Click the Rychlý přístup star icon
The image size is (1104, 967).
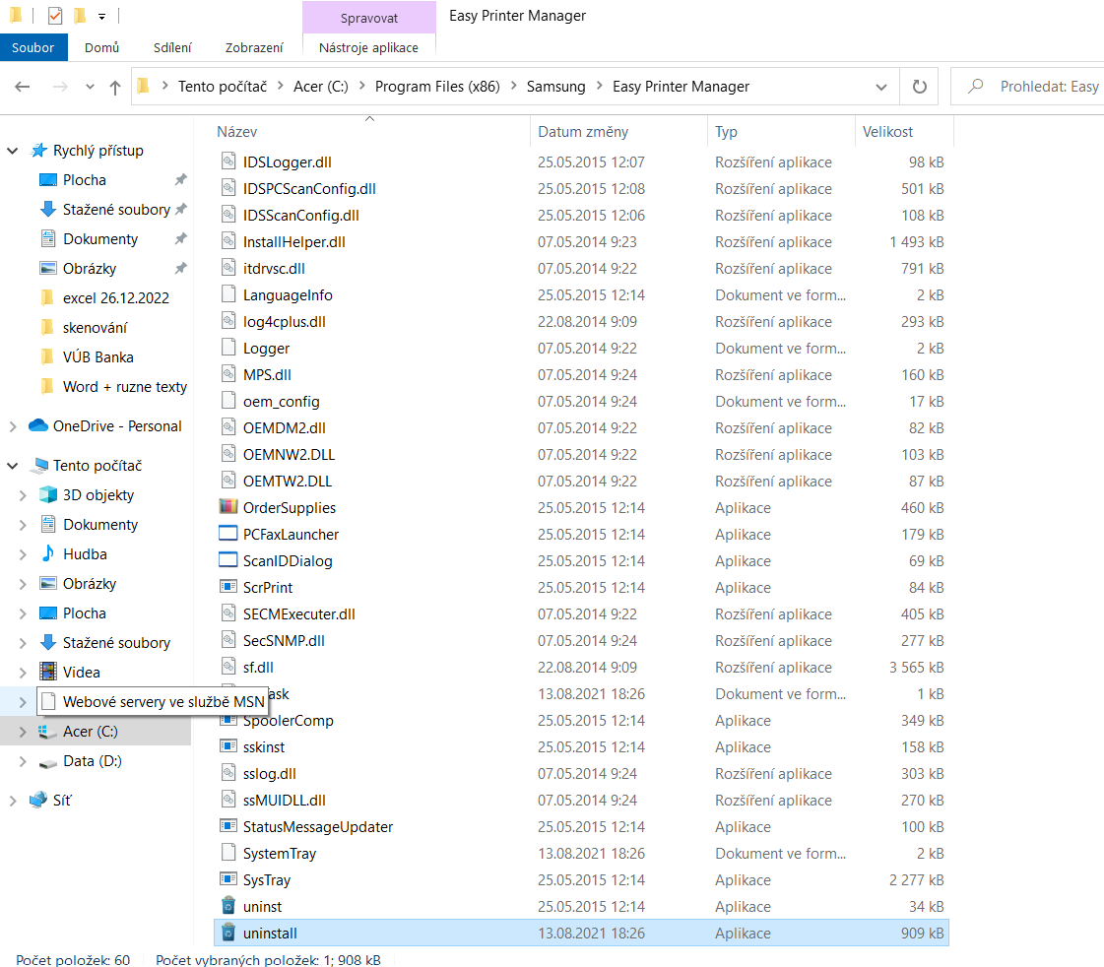(x=38, y=150)
